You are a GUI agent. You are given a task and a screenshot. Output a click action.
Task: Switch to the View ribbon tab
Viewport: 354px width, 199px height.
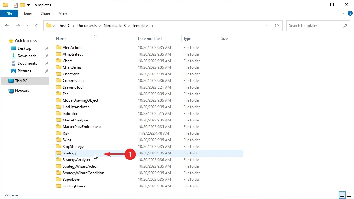(x=63, y=13)
